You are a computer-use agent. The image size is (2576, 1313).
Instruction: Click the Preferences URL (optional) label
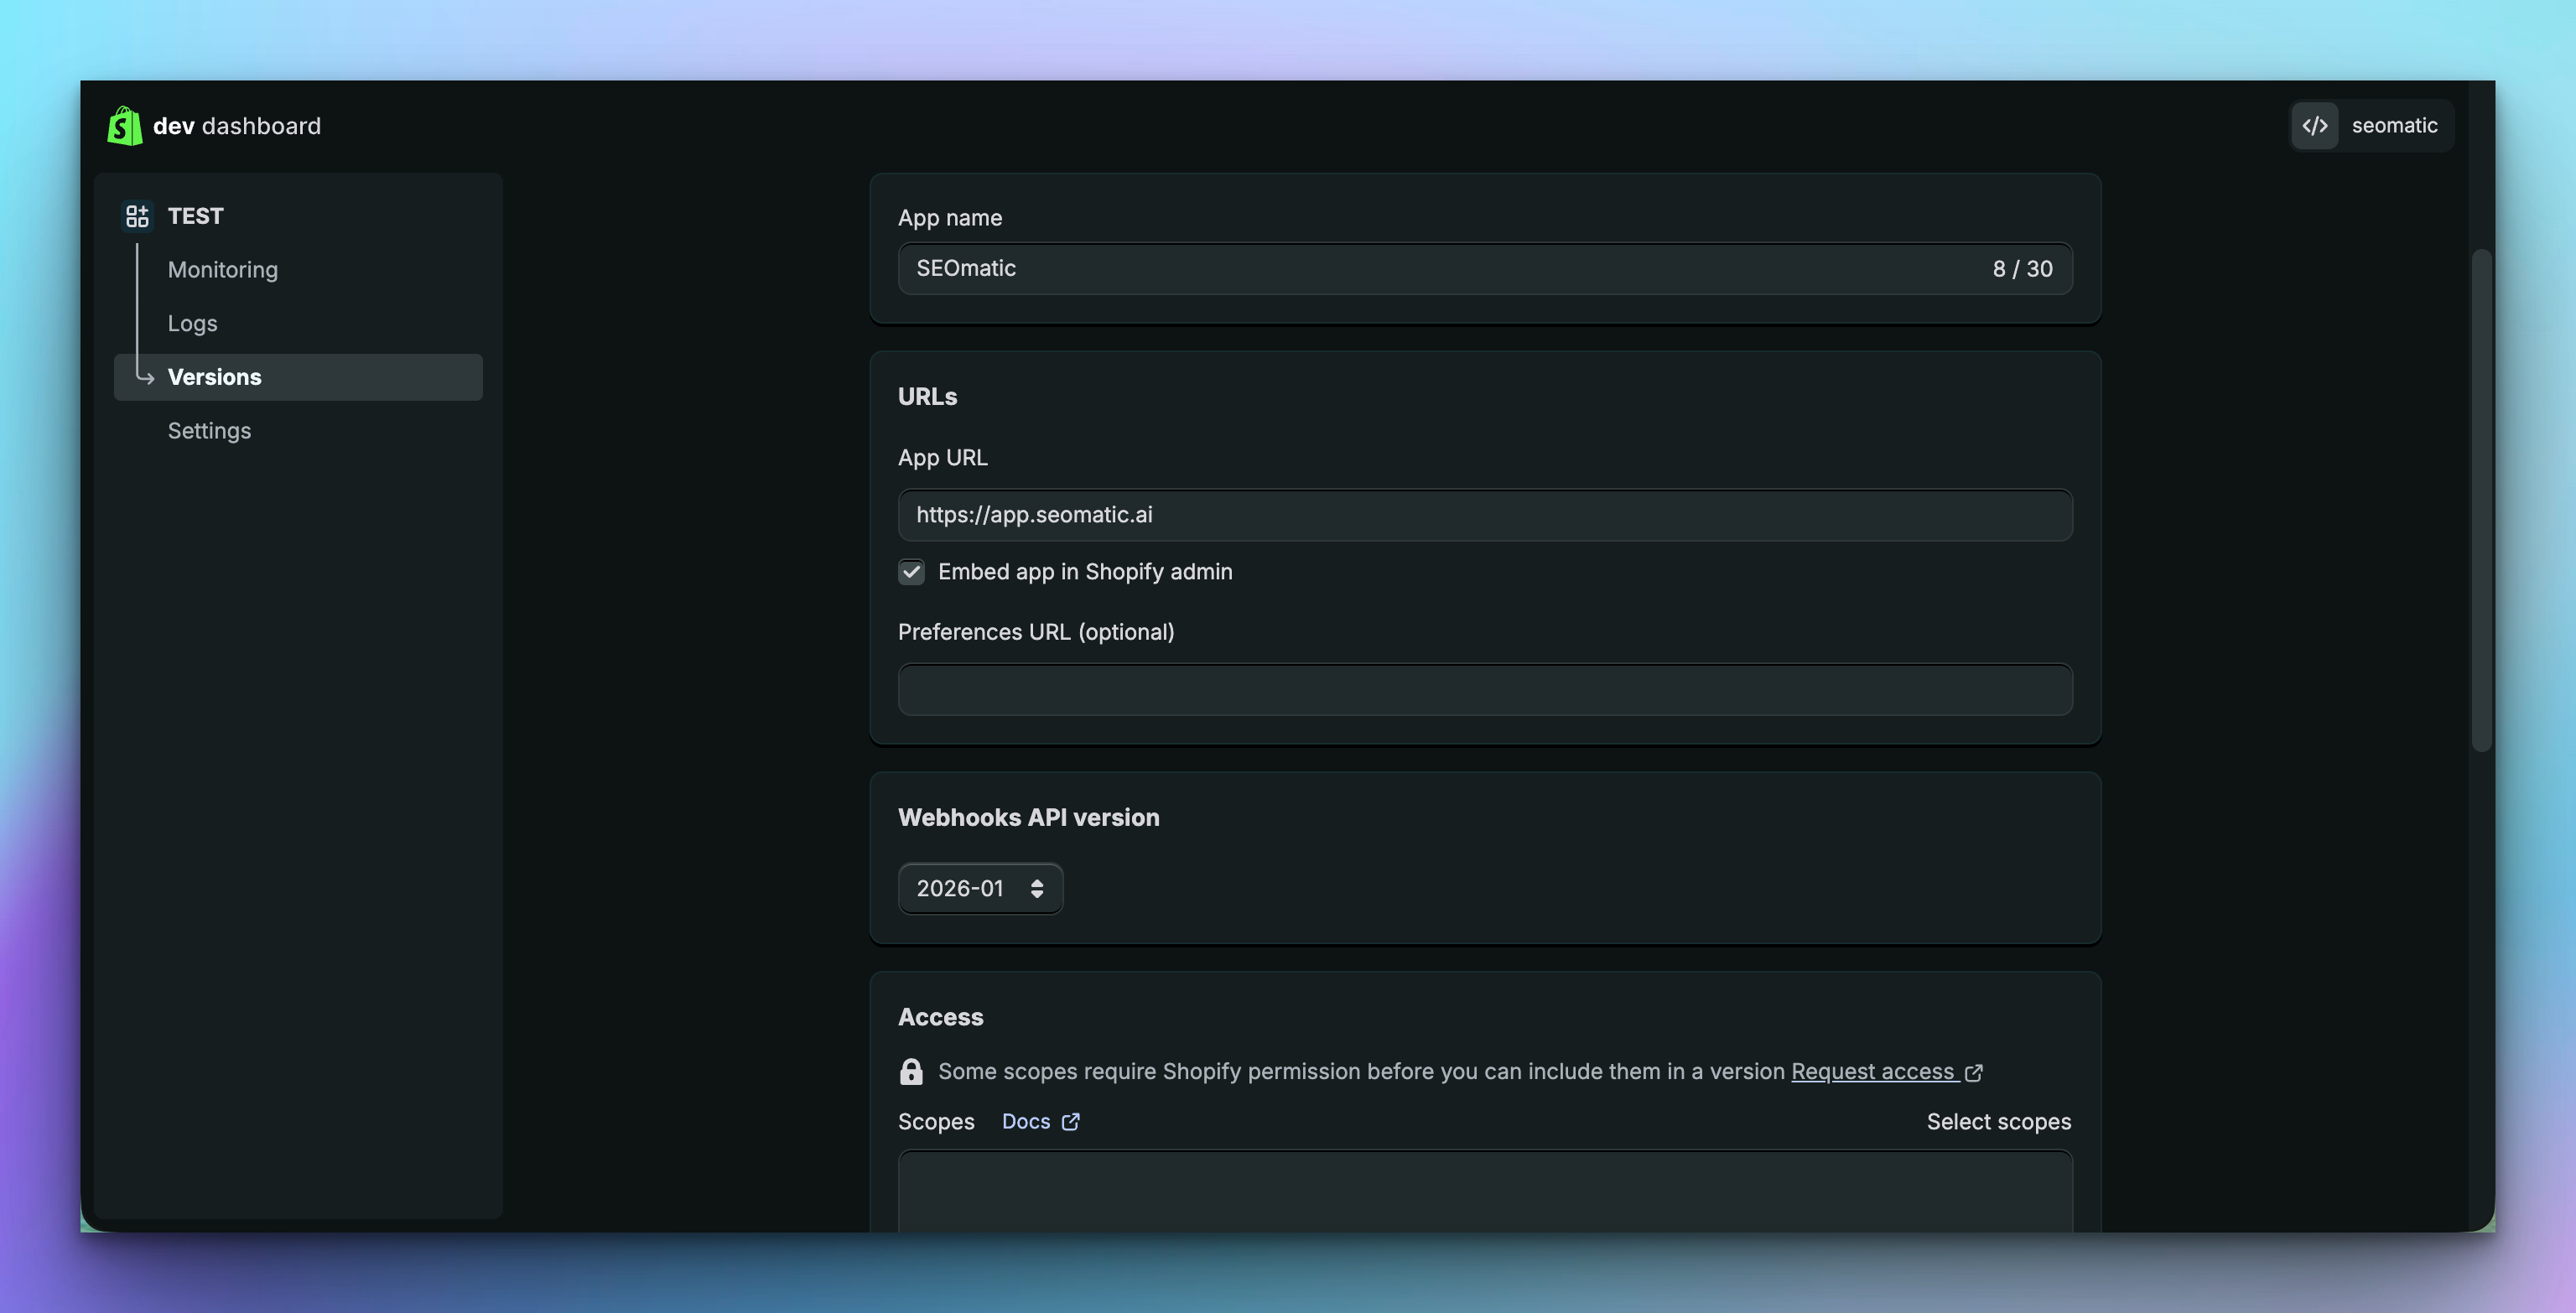1036,632
